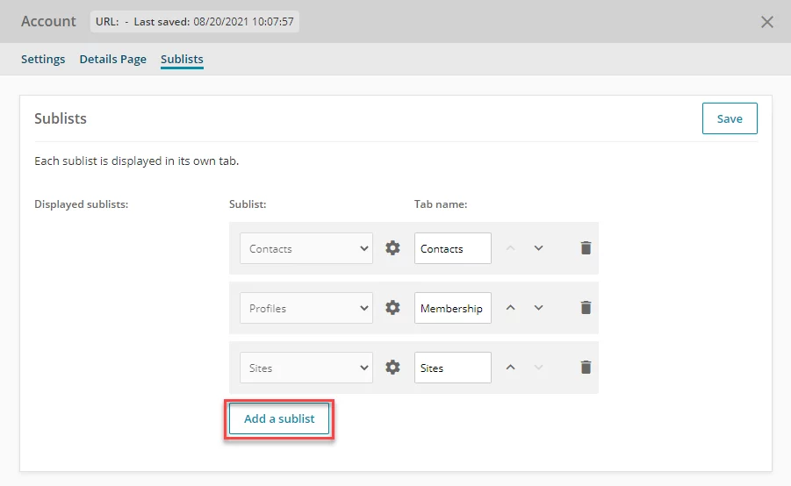Delete the Membership sublist row
Image resolution: width=791 pixels, height=486 pixels.
pos(586,308)
